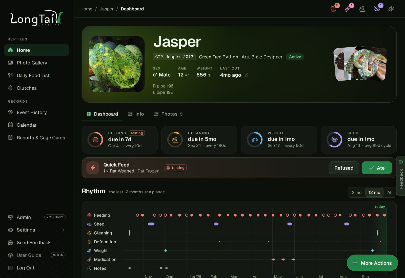Click the Feeding card progress ring icon
The width and height of the screenshot is (405, 278).
[95, 140]
